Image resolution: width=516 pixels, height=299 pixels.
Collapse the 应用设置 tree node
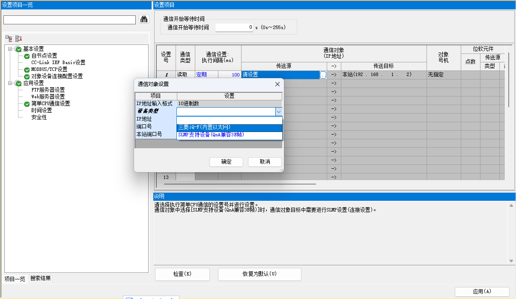pyautogui.click(x=10, y=83)
